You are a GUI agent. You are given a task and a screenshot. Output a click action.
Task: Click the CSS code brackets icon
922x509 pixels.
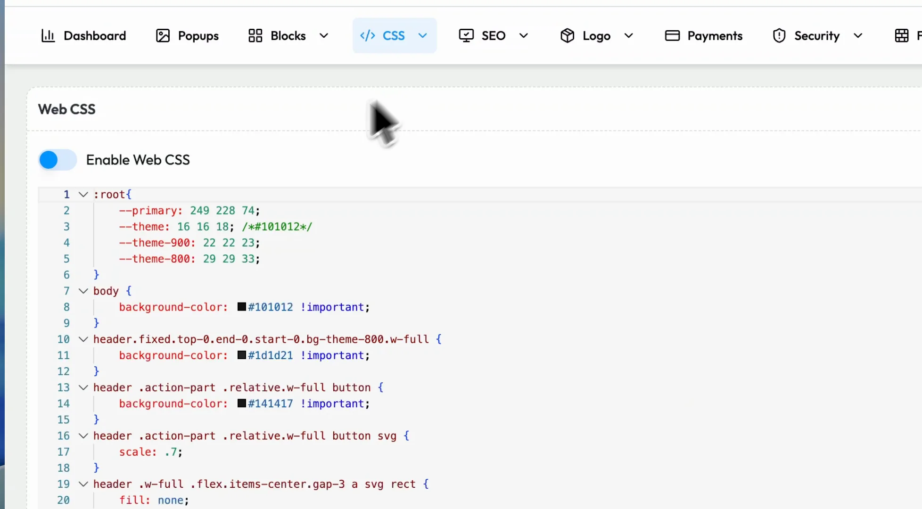point(367,36)
